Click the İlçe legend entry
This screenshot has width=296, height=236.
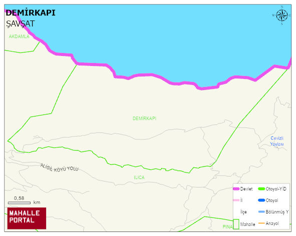click(243, 212)
